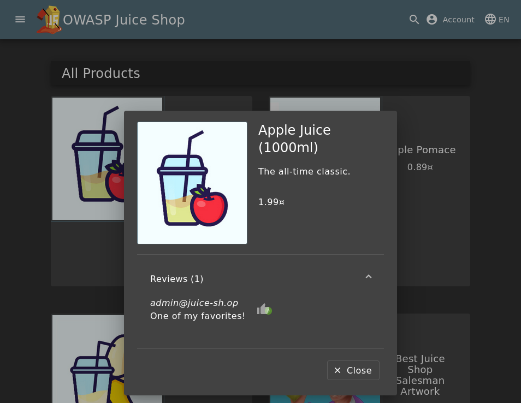Open the Account menu
The height and width of the screenshot is (403, 521).
tap(451, 20)
